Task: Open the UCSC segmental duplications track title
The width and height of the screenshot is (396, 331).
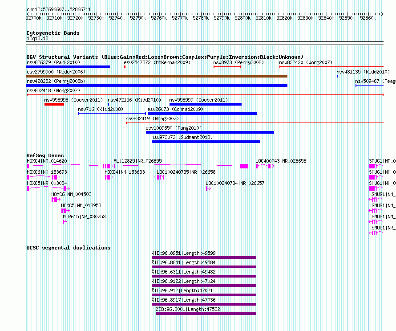Action: point(69,248)
